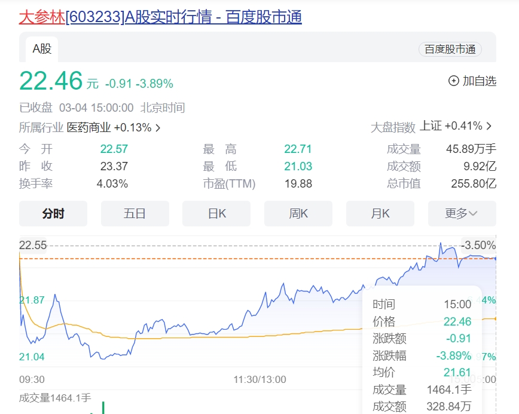Open the 医药商业 industry link
519x414 pixels.
pyautogui.click(x=88, y=127)
